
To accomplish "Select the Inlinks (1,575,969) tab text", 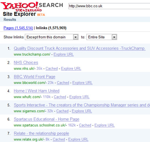I will [51, 28].
